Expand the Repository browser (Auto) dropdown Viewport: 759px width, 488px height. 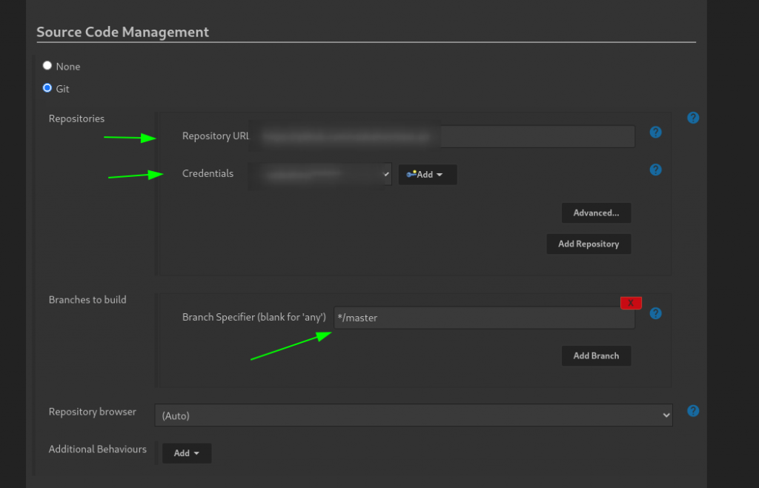tap(413, 415)
